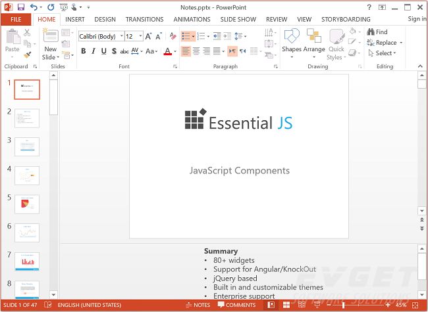This screenshot has width=428, height=312.
Task: Increase font size with larger A icon
Action: coord(148,36)
